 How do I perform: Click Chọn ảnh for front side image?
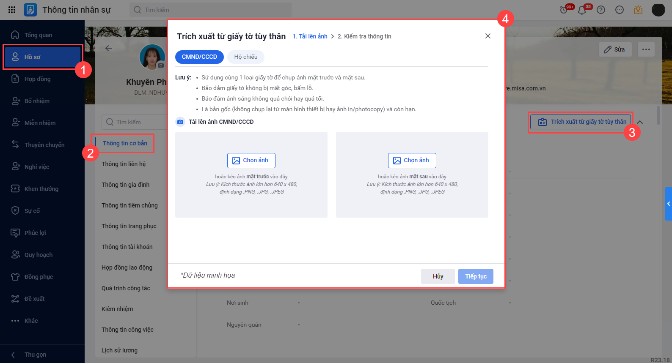[251, 161]
